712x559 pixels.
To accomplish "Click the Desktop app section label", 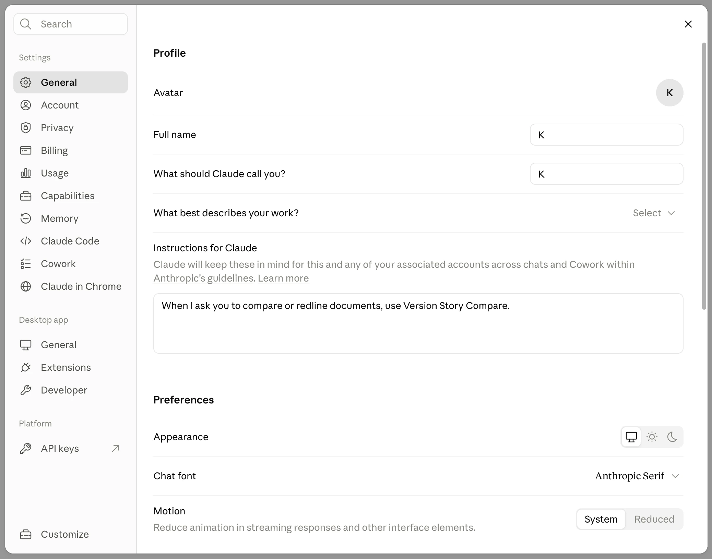I will point(44,320).
